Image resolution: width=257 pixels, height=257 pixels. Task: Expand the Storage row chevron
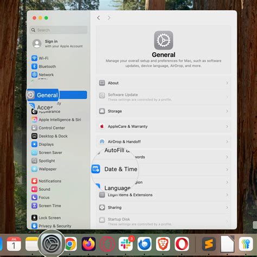click(x=227, y=111)
